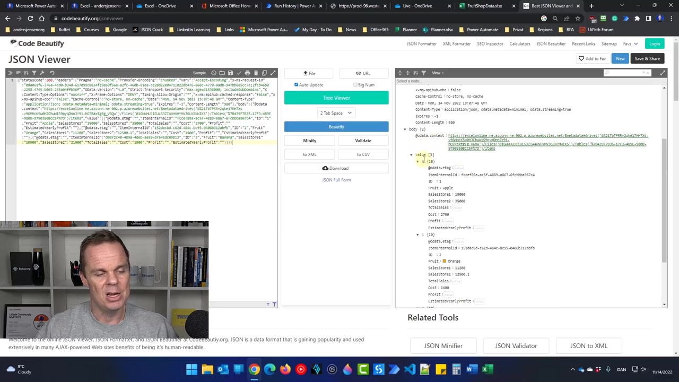Viewport: 679px width, 382px height.
Task: Click the print icon in the input editor
Action: (x=247, y=73)
